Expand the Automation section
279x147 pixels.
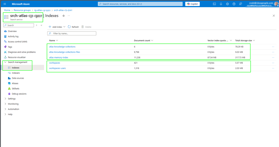(13, 109)
